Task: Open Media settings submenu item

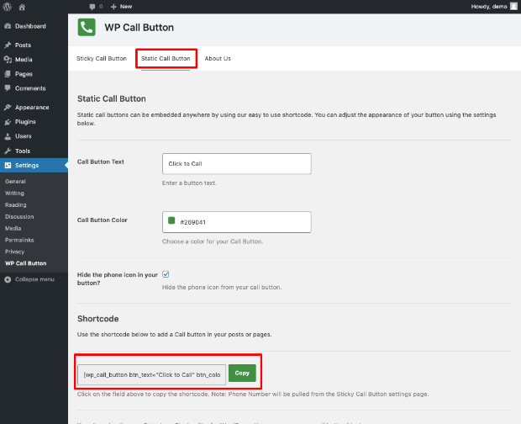Action: pos(13,229)
